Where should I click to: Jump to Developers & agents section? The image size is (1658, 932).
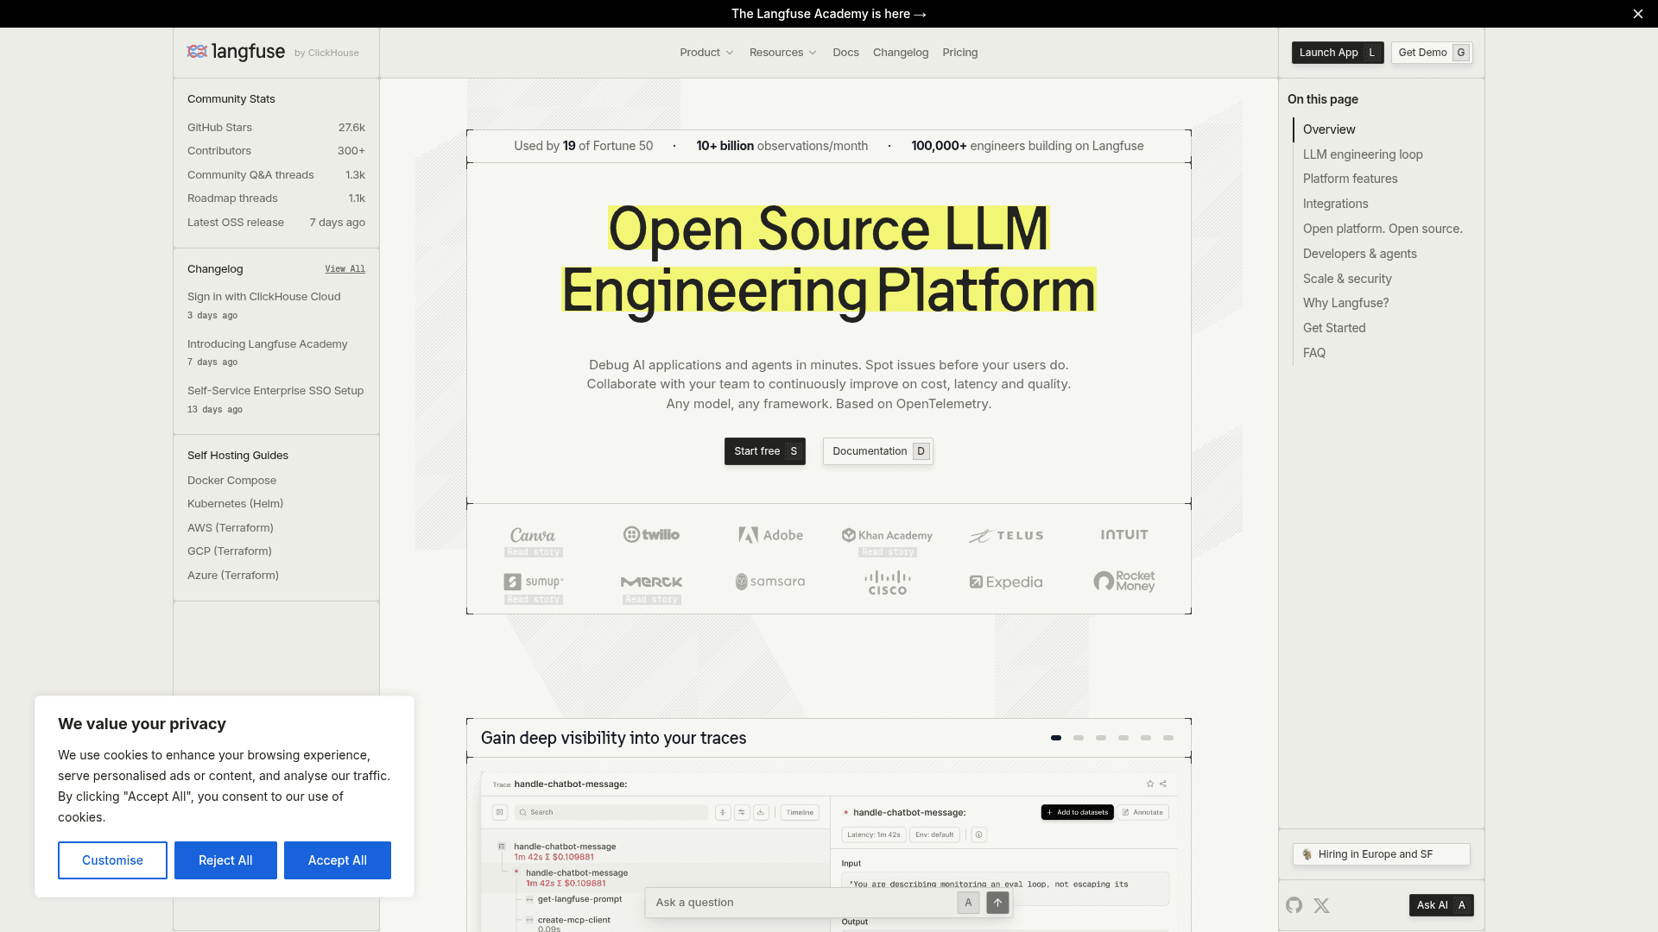1359,254
